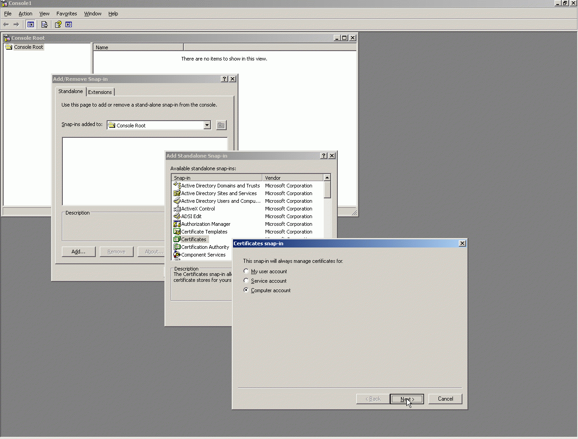Click the Certificates snap-in icon
The height and width of the screenshot is (439, 578).
point(177,239)
